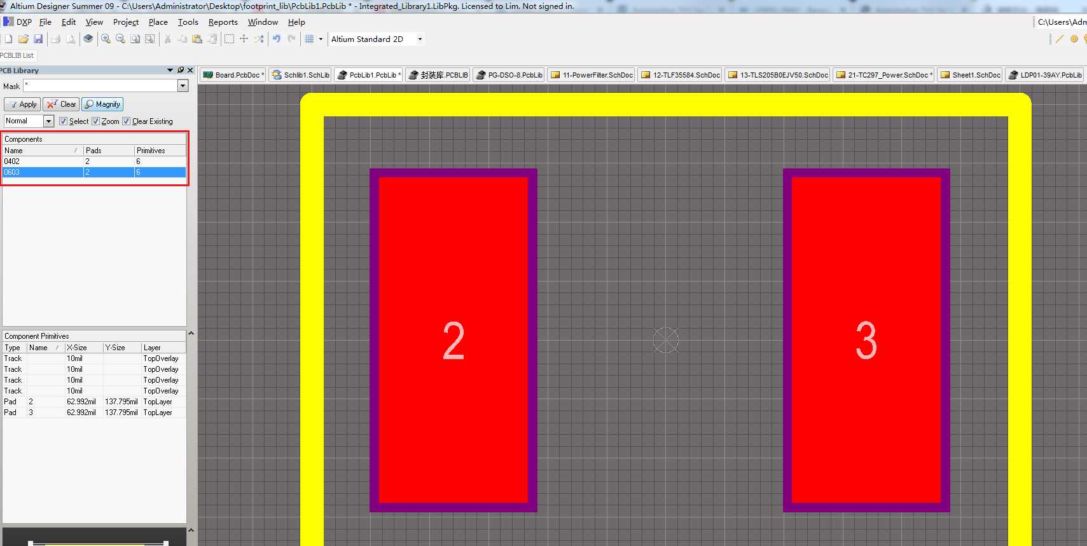Click the Apply filter button
This screenshot has width=1087, height=546.
pos(23,104)
